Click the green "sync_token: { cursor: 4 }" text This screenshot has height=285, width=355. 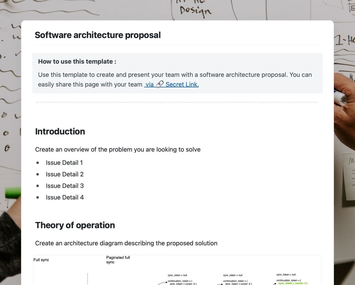click(293, 283)
